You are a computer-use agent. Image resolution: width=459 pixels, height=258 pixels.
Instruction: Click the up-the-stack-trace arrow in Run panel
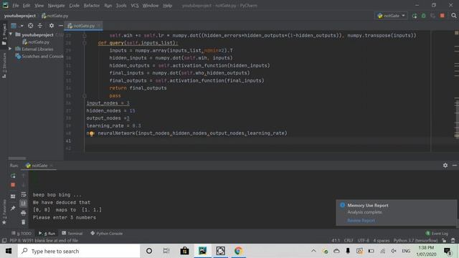[24, 176]
